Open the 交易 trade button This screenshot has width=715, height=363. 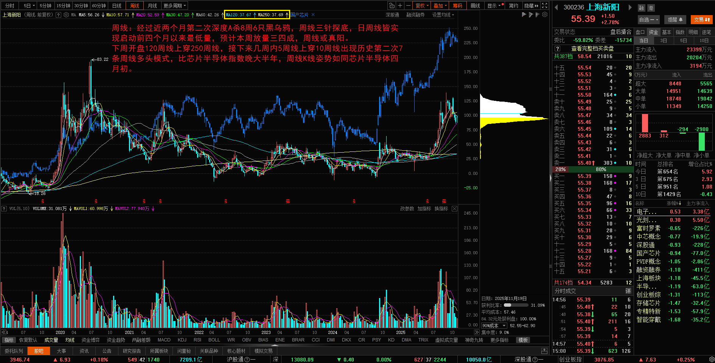(x=702, y=20)
